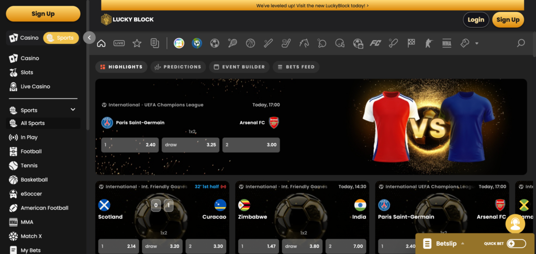Viewport: 536px width, 254px height.
Task: Open Casino menu item below the toggle
Action: (43, 59)
